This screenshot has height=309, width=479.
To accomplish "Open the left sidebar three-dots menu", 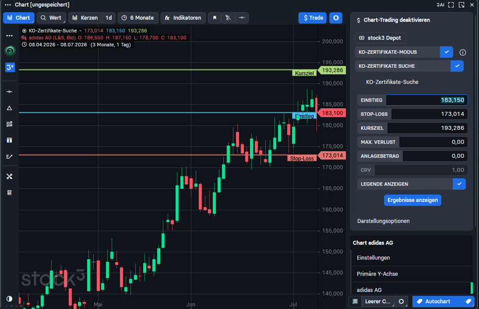I will tap(10, 36).
